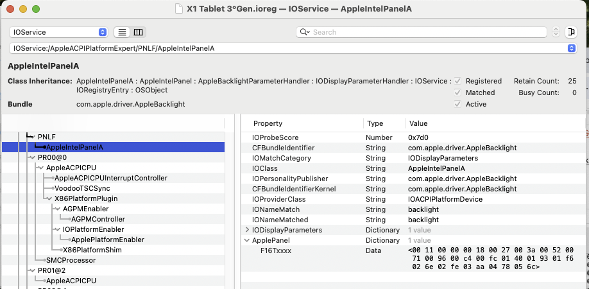Select the IONameMatched property row
This screenshot has width=589, height=289.
pos(413,220)
